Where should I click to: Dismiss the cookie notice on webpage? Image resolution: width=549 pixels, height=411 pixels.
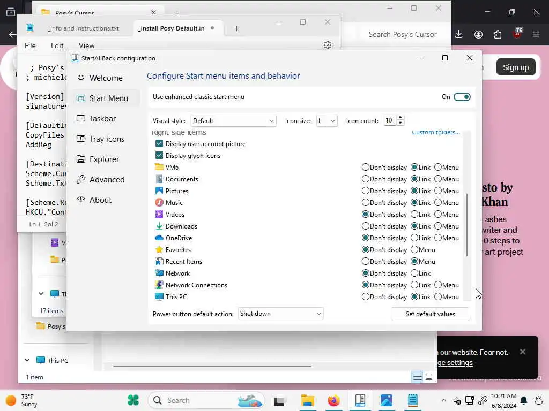tap(522, 352)
